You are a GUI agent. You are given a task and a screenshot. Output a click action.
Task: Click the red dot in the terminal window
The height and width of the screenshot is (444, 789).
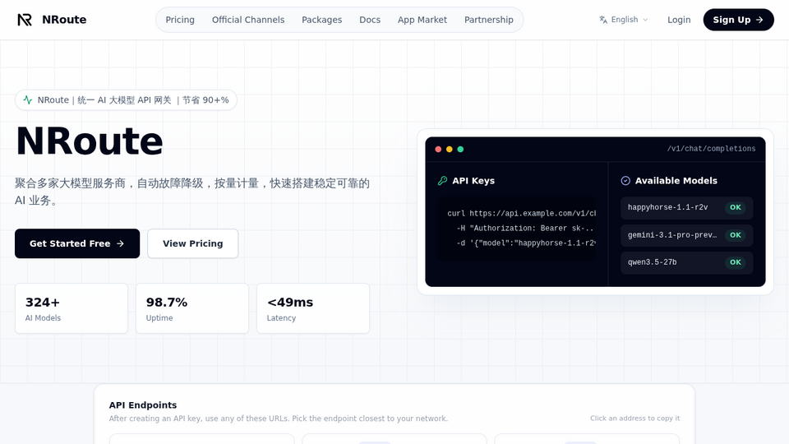[438, 149]
